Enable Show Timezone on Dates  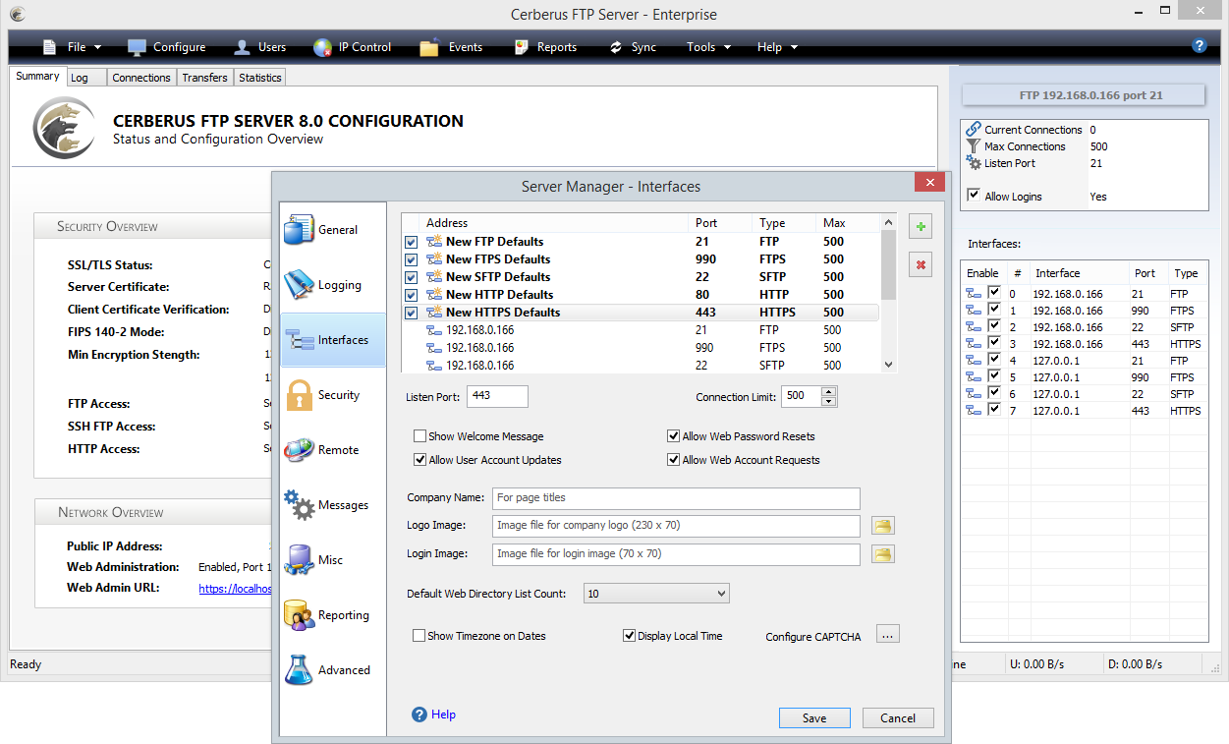click(x=419, y=636)
